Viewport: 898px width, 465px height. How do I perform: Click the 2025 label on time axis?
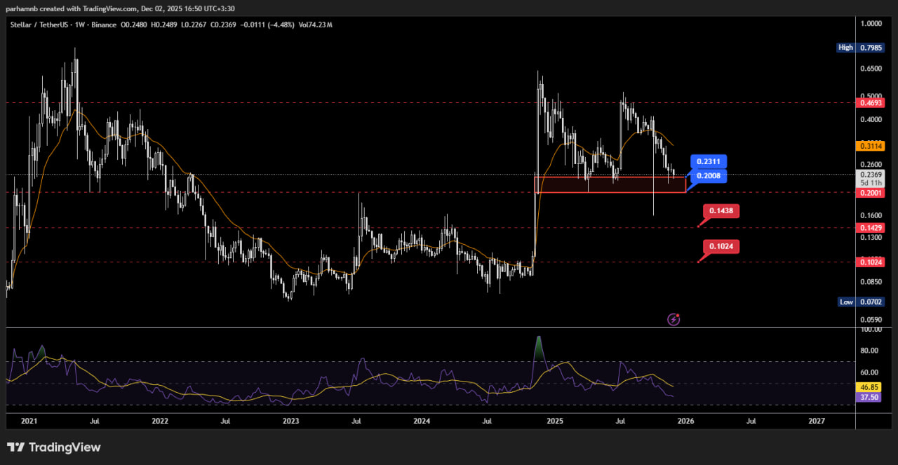554,422
